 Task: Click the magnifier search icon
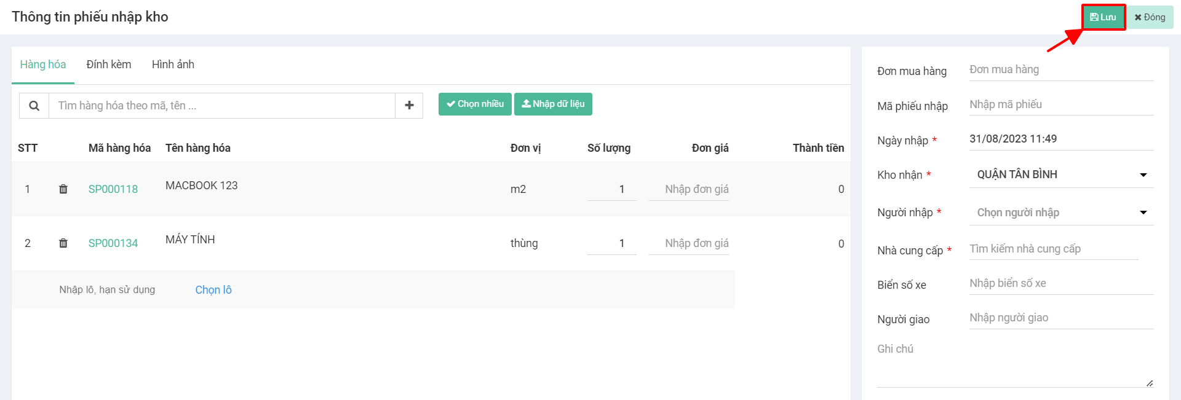tap(34, 106)
